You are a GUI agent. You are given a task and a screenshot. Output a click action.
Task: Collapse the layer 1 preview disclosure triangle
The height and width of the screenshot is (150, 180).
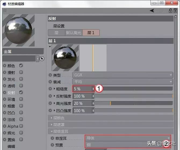[x=50, y=47]
